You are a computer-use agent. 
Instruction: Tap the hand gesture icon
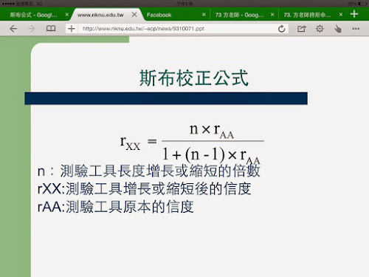(337, 29)
